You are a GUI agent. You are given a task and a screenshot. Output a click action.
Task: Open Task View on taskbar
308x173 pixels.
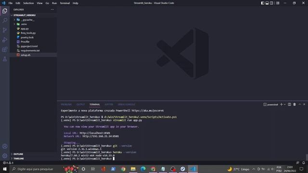click(93, 169)
